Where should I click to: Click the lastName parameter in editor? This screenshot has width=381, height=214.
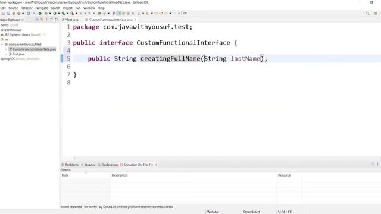click(x=245, y=59)
